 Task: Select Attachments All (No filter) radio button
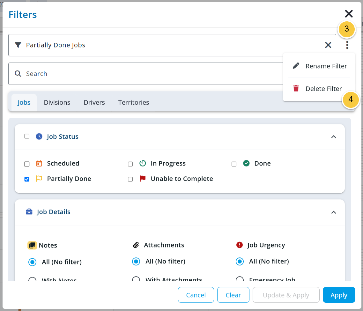[136, 262]
